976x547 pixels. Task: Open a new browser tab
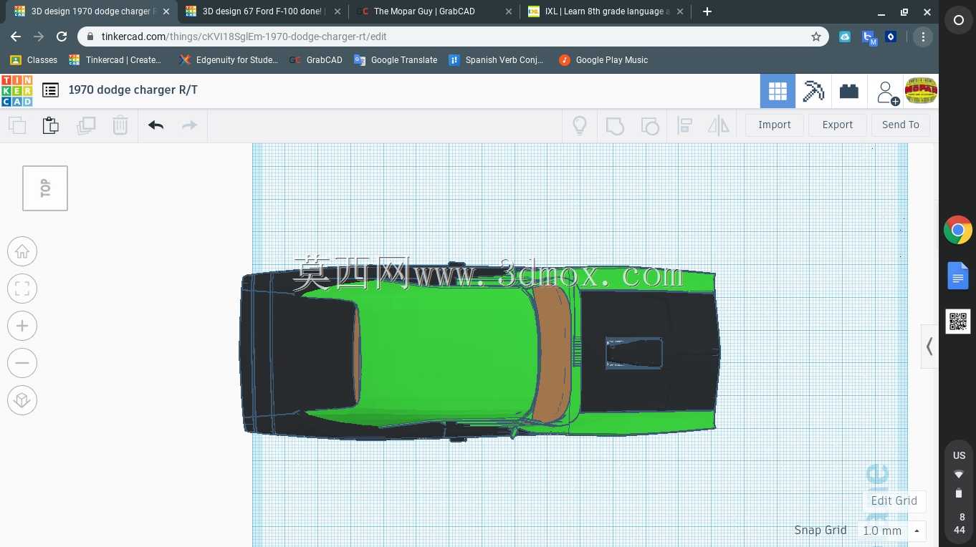707,11
